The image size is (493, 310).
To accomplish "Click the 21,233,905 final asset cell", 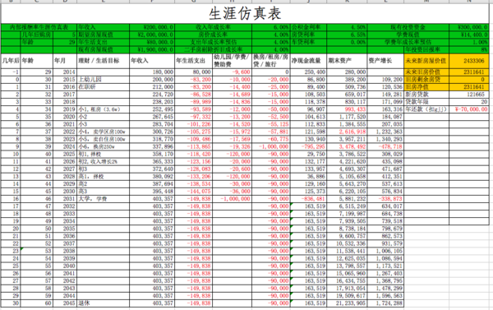I will 347,303.
